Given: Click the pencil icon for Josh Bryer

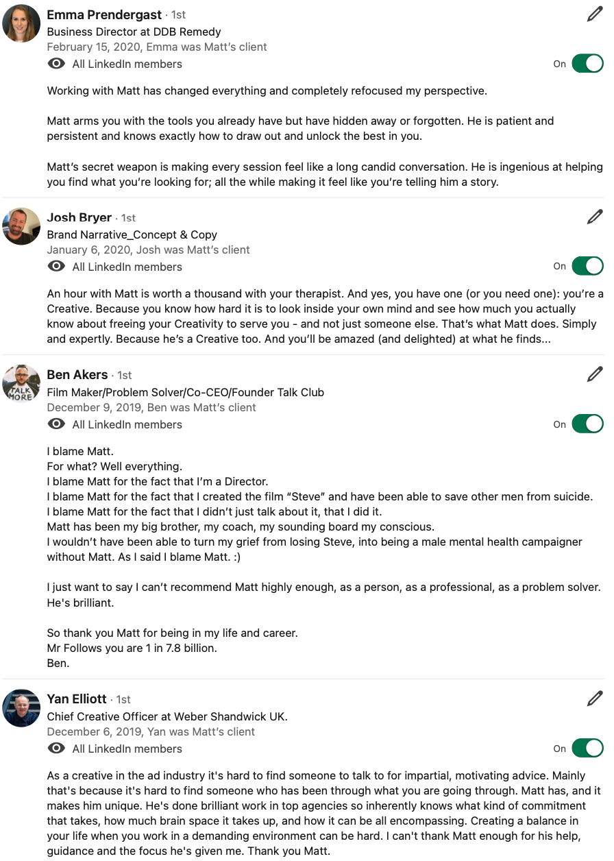Looking at the screenshot, I should (595, 217).
